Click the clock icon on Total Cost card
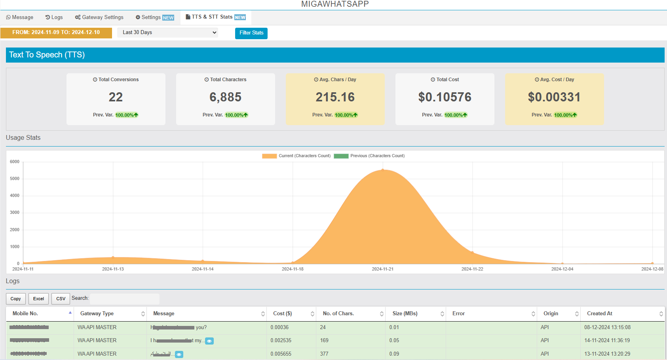Viewport: 667px width, 360px height. pyautogui.click(x=433, y=80)
